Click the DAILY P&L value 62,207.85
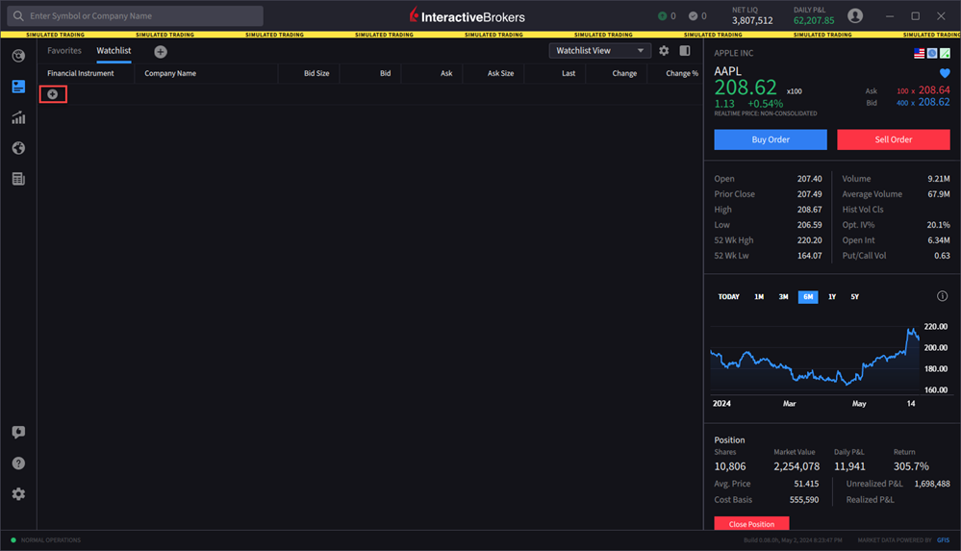 coord(813,21)
